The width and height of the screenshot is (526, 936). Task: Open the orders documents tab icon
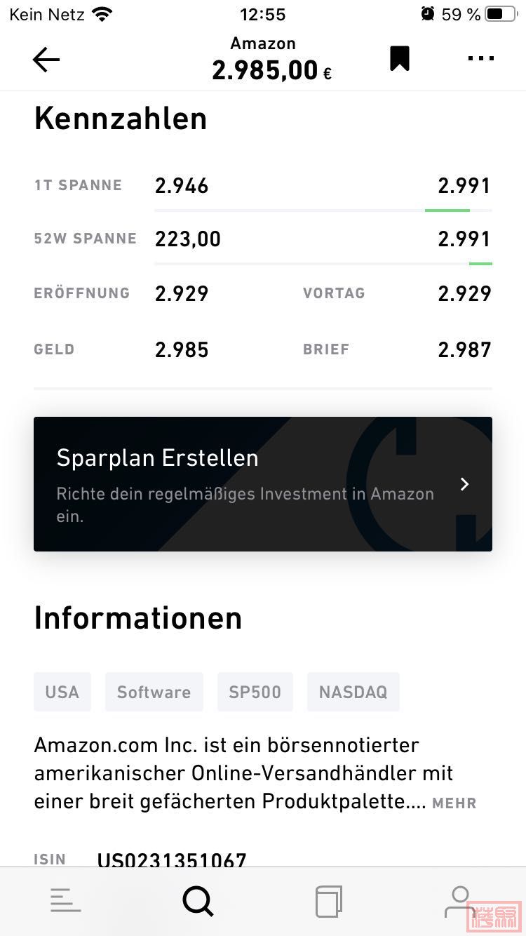pyautogui.click(x=329, y=902)
